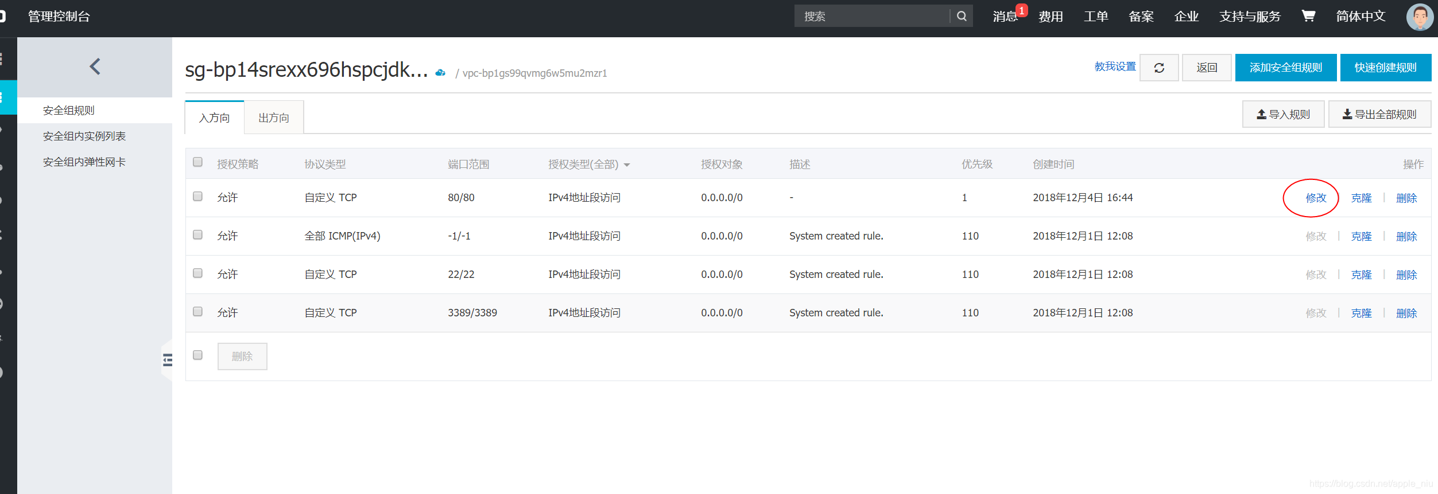Open 授权类型(全部) filter dropdown
The image size is (1438, 494).
click(x=589, y=164)
